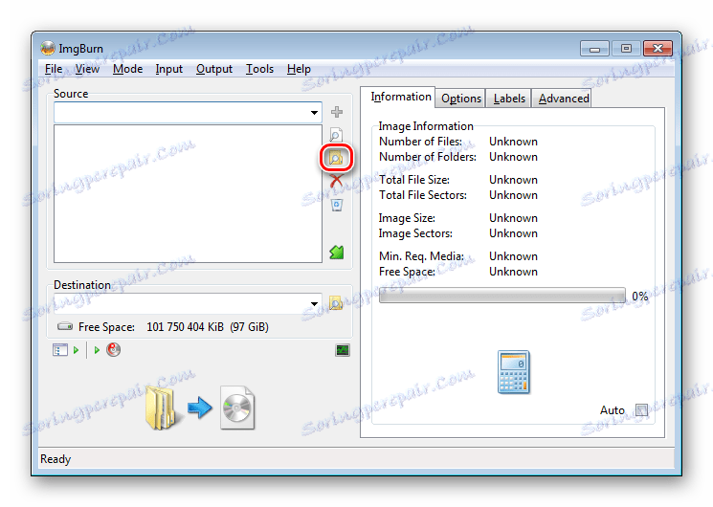Open the View menu
This screenshot has height=507, width=713.
(x=87, y=69)
